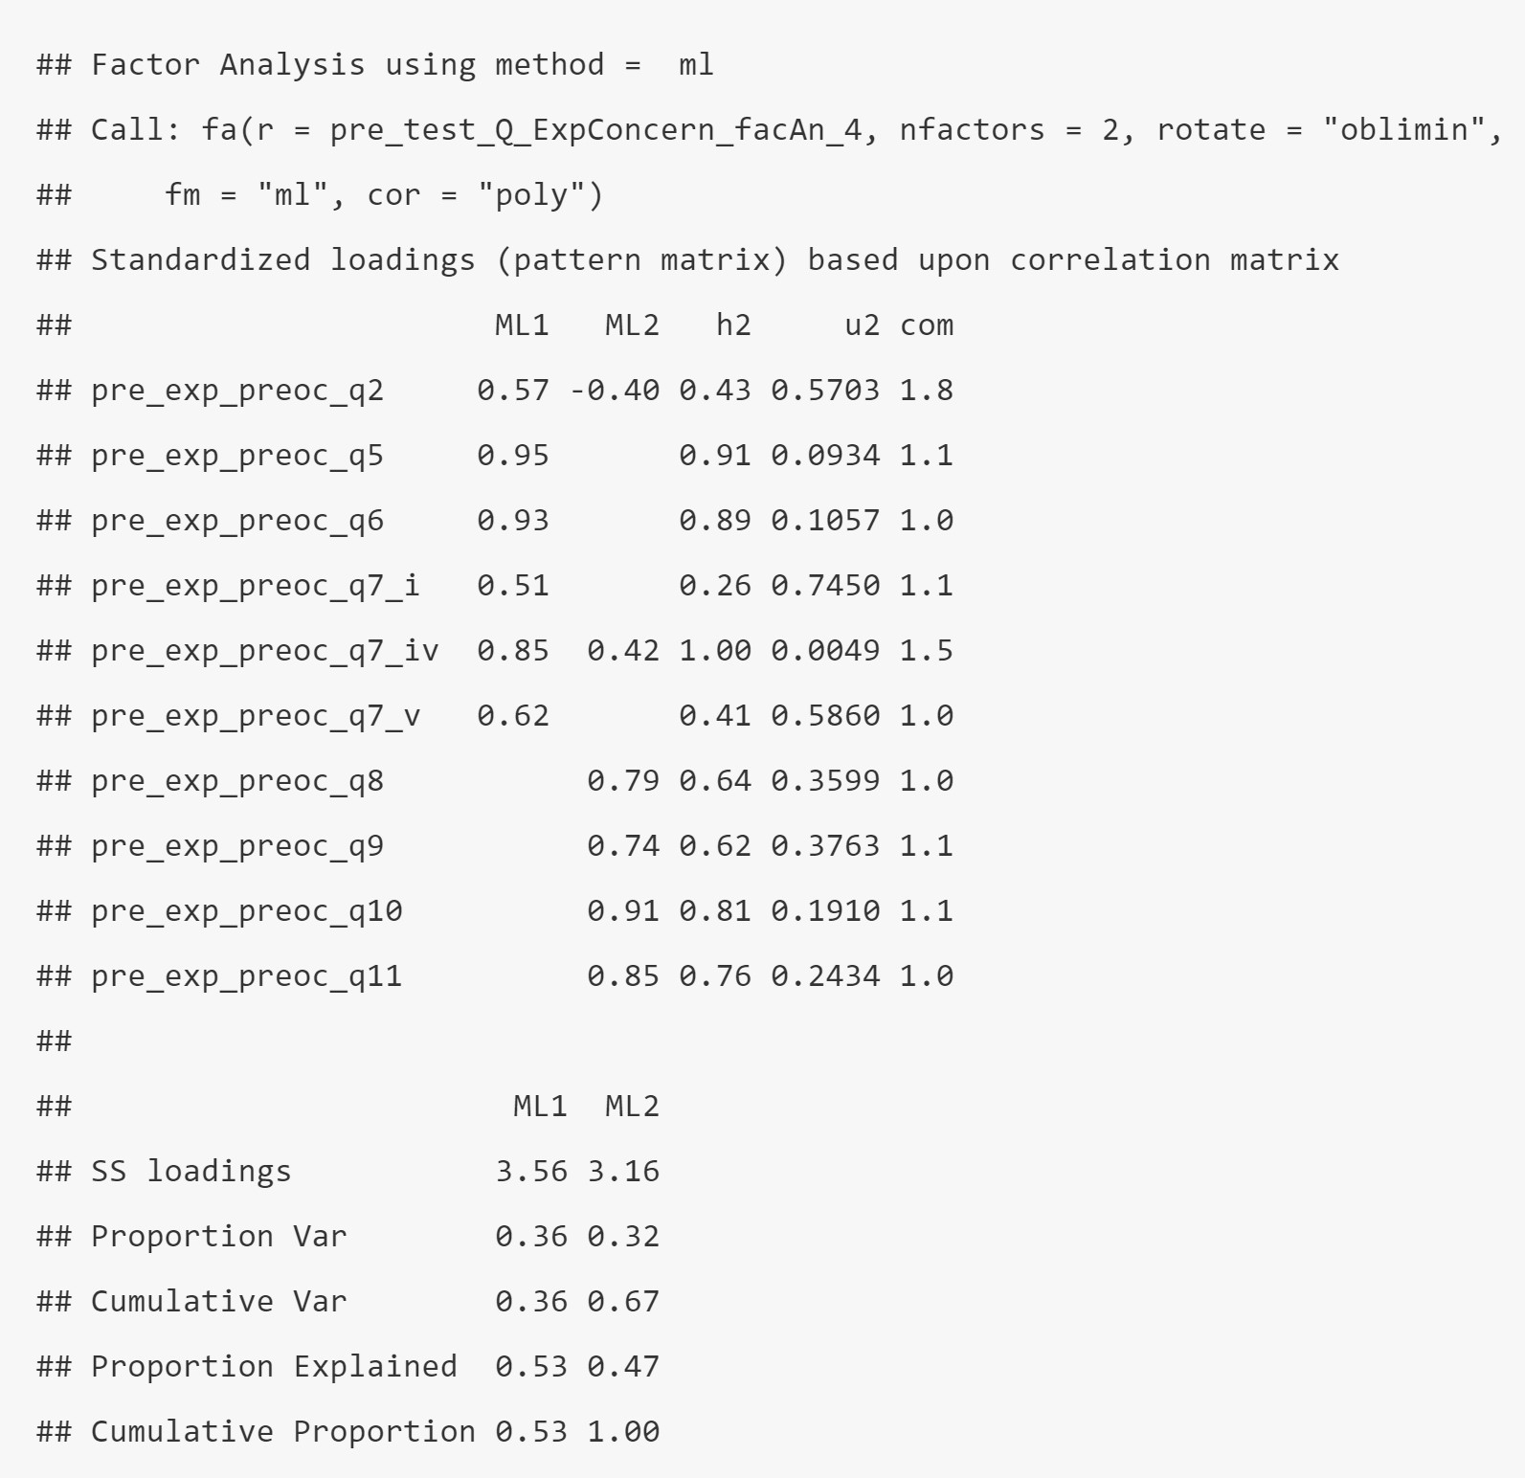Click the 'Proportion Var' row label
1525x1478 pixels.
[x=219, y=1237]
